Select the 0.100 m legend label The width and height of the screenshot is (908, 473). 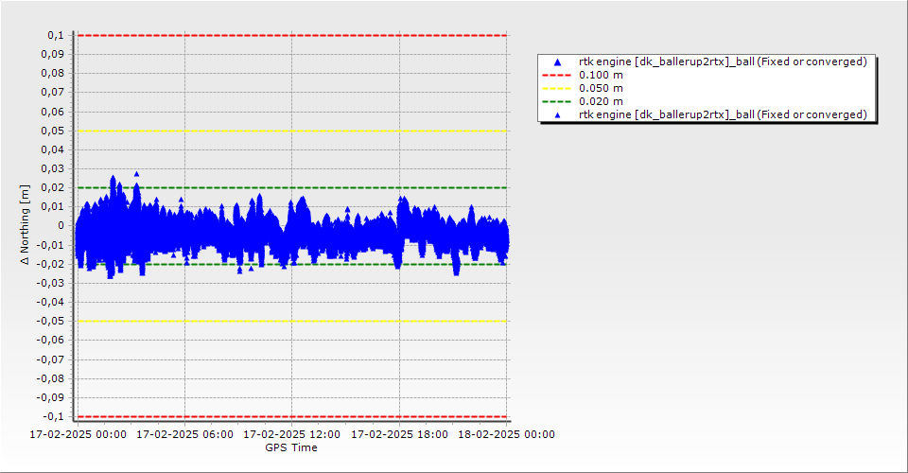click(602, 76)
